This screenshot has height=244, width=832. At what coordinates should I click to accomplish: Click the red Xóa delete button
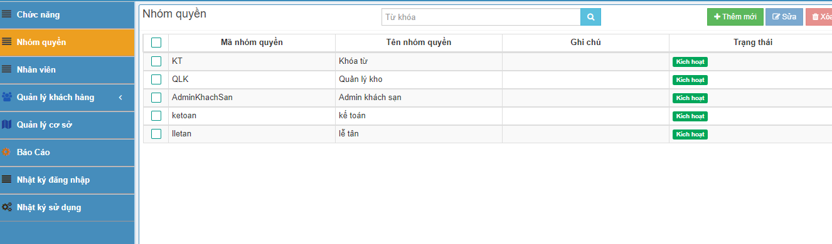[819, 17]
